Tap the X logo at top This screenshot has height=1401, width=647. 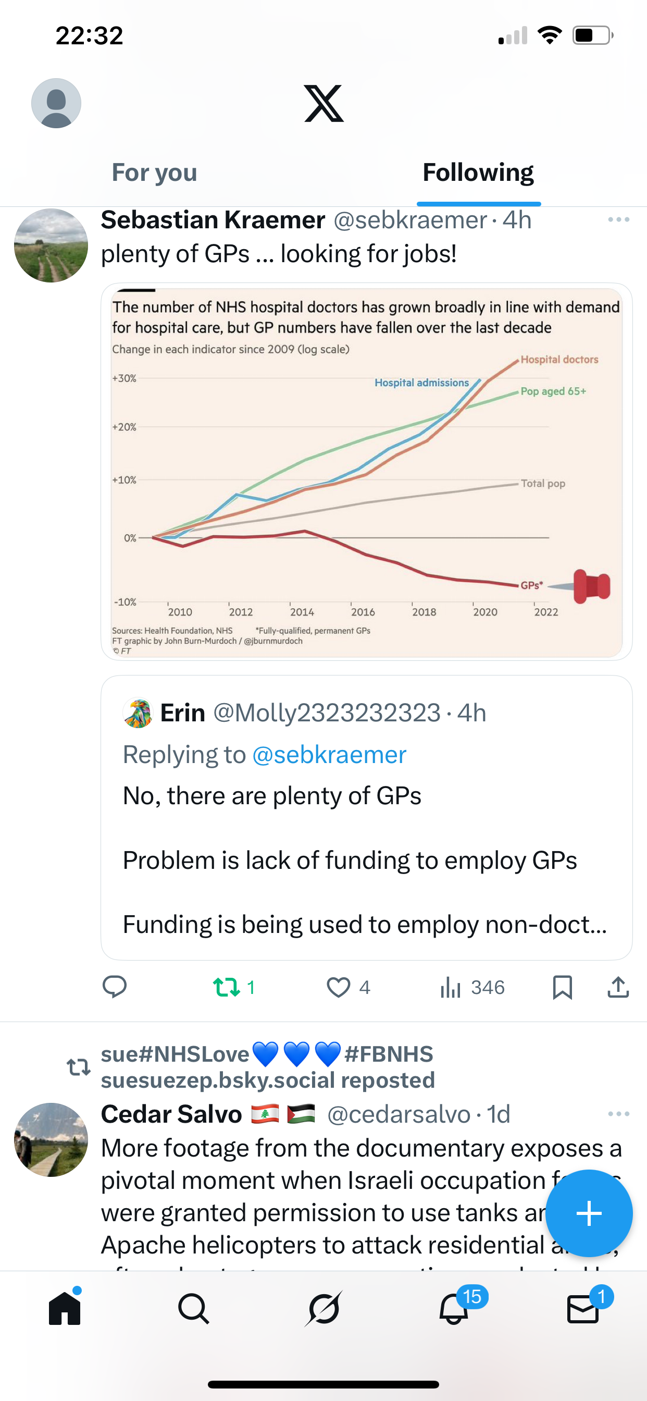(x=323, y=103)
